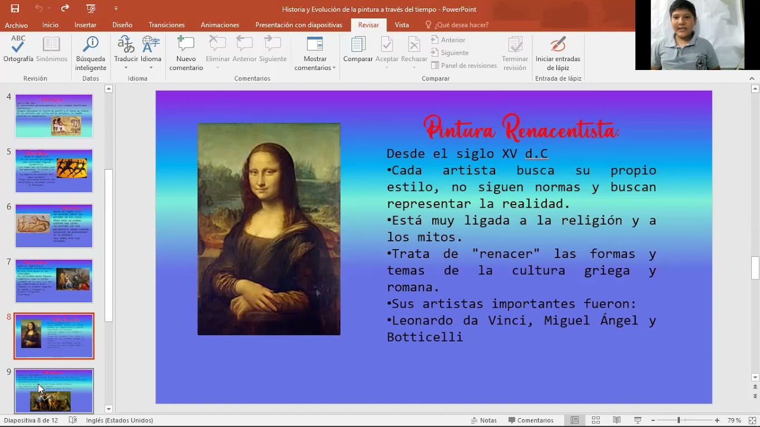Switch to Normal view in status bar
The height and width of the screenshot is (427, 760).
coord(575,420)
